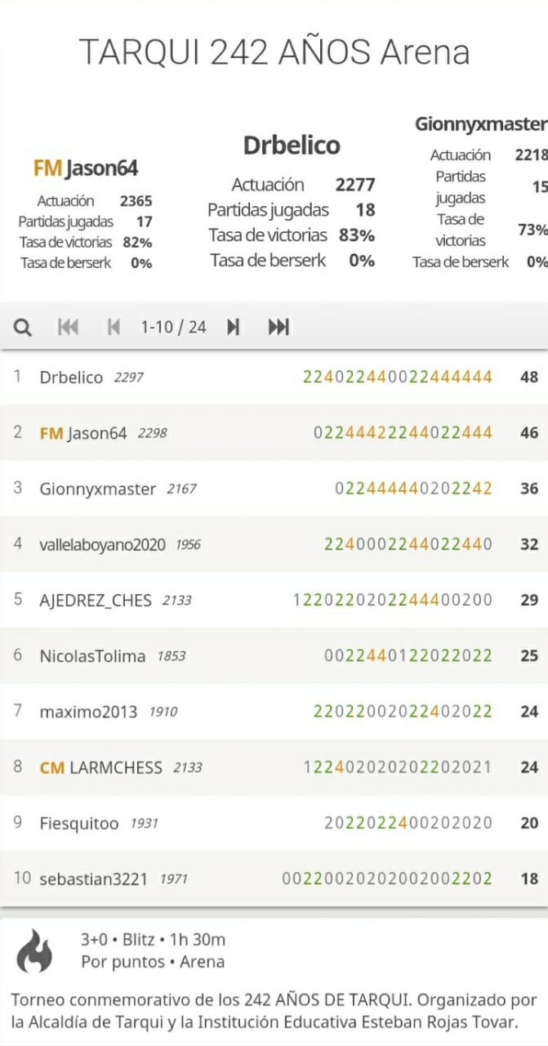Screen dimensions: 548x1046
Task: Open Gionnyxmaster podium profile
Action: (x=481, y=124)
